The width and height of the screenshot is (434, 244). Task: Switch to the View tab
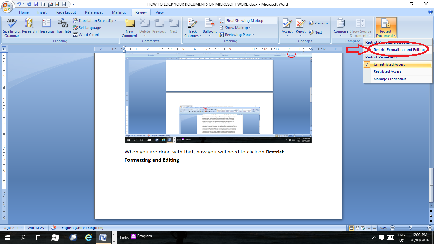160,12
